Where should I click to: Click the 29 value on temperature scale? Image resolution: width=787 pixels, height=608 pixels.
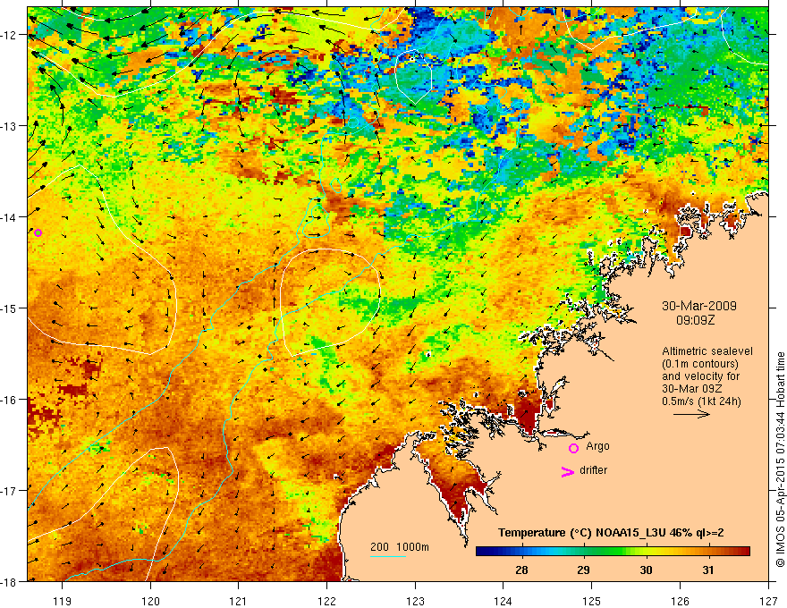click(x=583, y=570)
